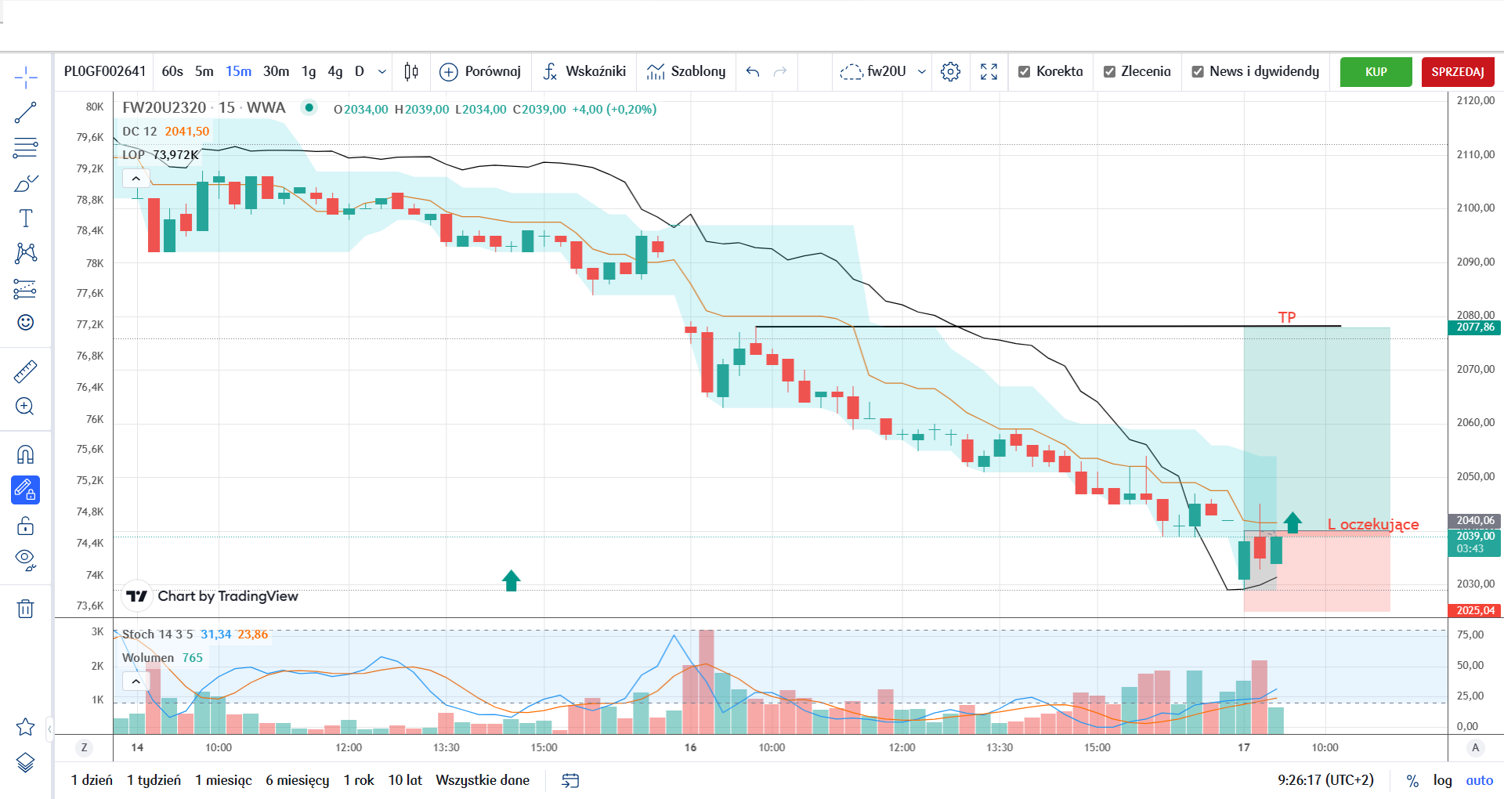Select the Text annotation tool
This screenshot has height=799, width=1504.
(26, 218)
